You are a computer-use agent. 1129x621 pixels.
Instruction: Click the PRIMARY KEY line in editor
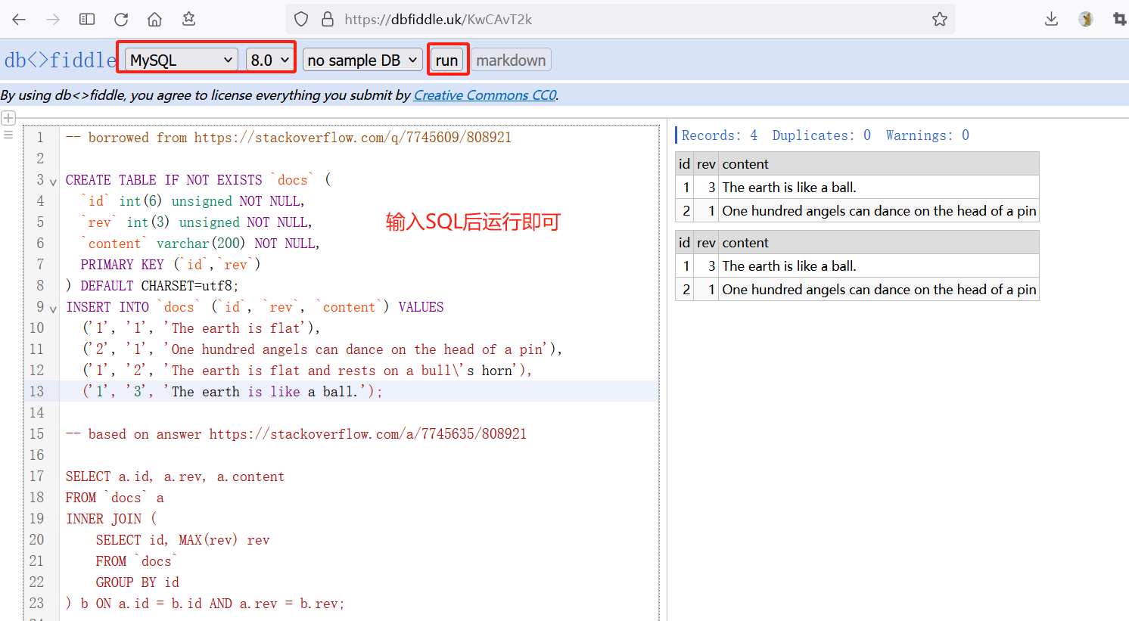tap(170, 265)
